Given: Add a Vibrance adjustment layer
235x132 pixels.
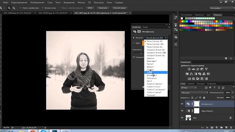Looking at the screenshot, I should click(206, 69).
